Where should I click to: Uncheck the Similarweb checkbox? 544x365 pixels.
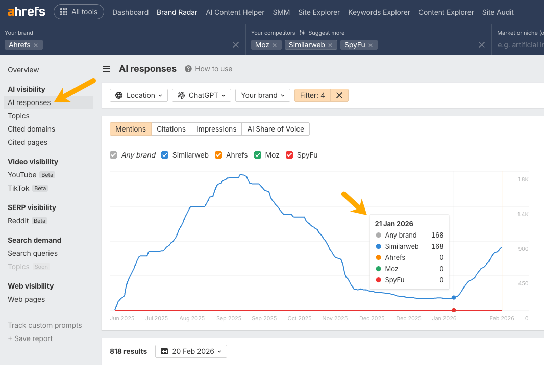[165, 155]
